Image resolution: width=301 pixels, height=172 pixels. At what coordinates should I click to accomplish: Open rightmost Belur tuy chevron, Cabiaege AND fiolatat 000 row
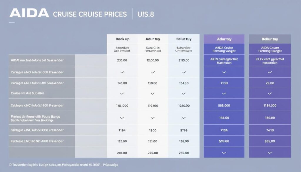[x=270, y=72]
